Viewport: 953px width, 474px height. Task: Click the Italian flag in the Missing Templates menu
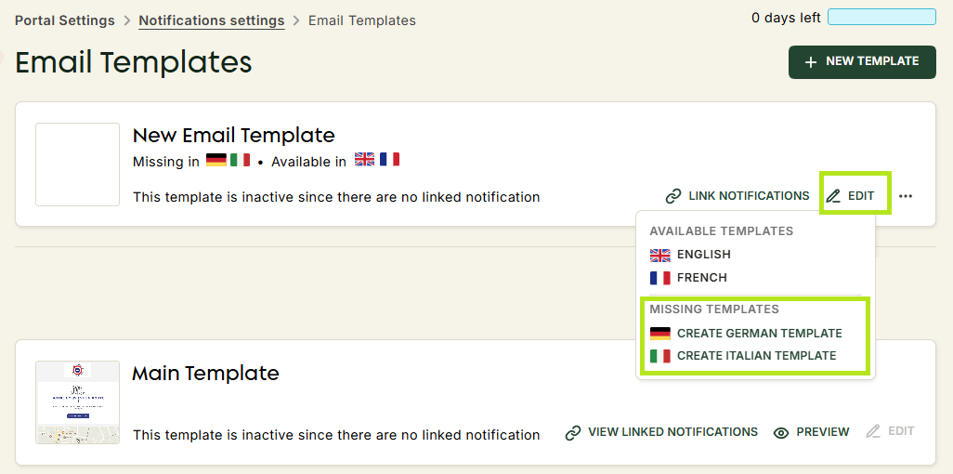(x=660, y=356)
